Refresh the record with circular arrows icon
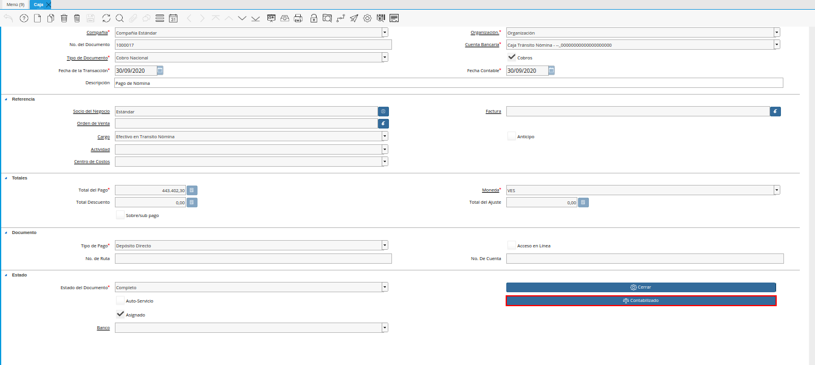The height and width of the screenshot is (365, 815). click(106, 18)
